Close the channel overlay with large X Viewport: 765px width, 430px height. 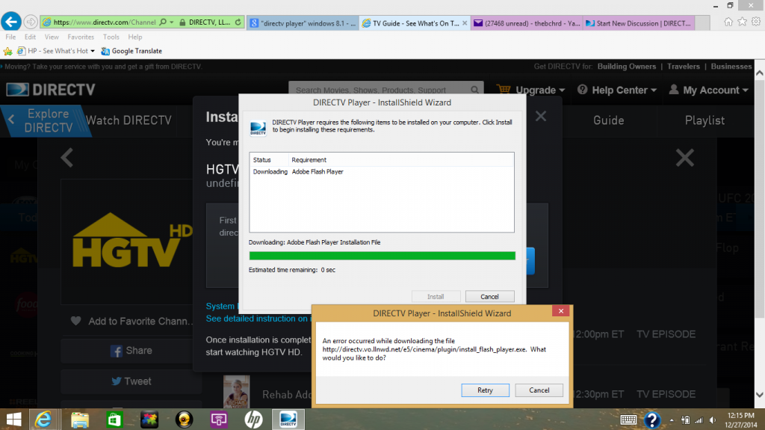(x=684, y=157)
